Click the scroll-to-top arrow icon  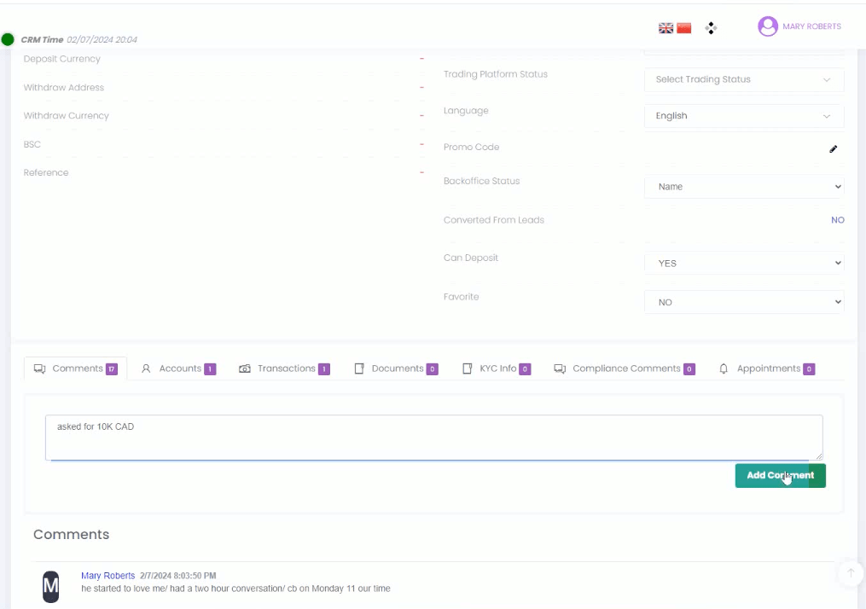[x=850, y=573]
